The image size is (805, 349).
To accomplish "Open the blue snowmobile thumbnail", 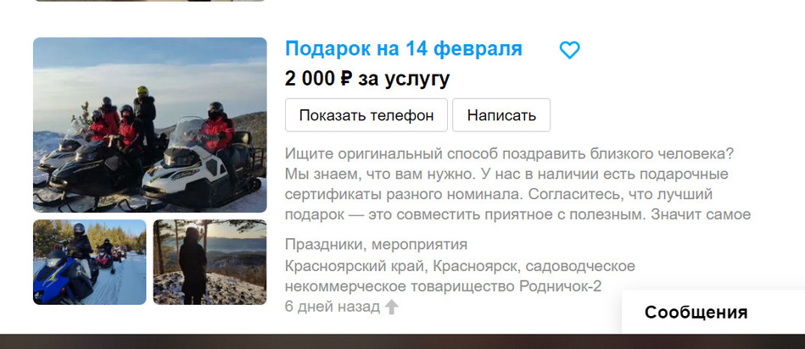I will [90, 262].
